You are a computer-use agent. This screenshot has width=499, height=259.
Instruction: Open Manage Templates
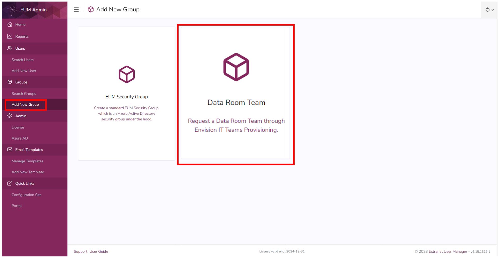pyautogui.click(x=27, y=161)
